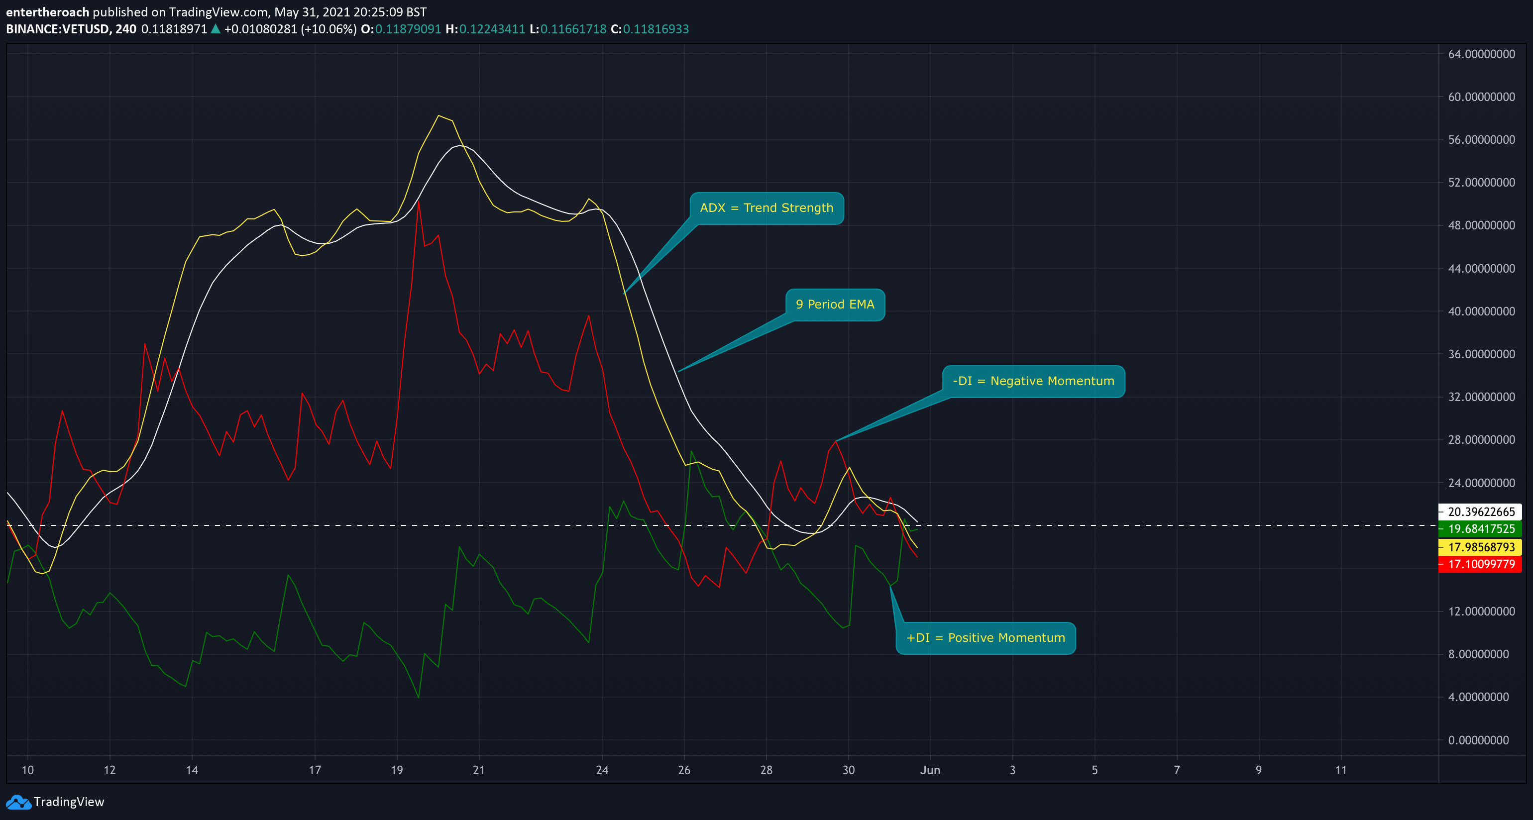Click the 0.11818971 last price text

[x=174, y=29]
